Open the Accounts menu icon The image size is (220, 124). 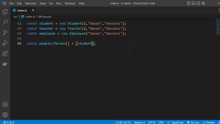coord(5,104)
